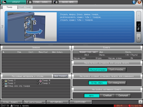Click the Наружн. влажн. 0% value
143x107 pixels.
pos(132,58)
